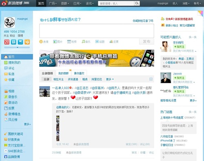Viewport: 204px width, 161px height.
Task: Open 推荐隐私设置 link
Action: coord(168,100)
